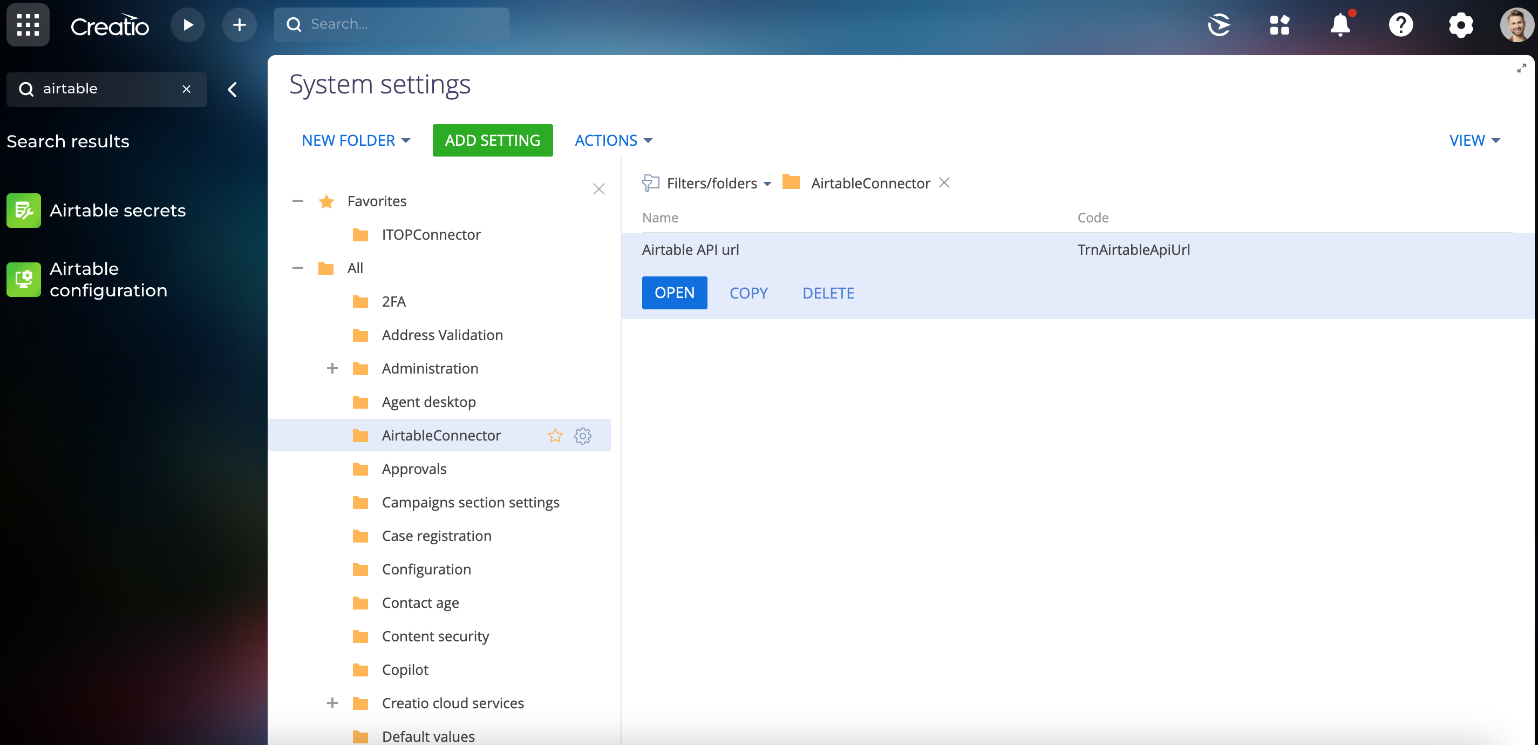Screen dimensions: 1538x745
Task: Sort by the Name column header
Action: (660, 218)
